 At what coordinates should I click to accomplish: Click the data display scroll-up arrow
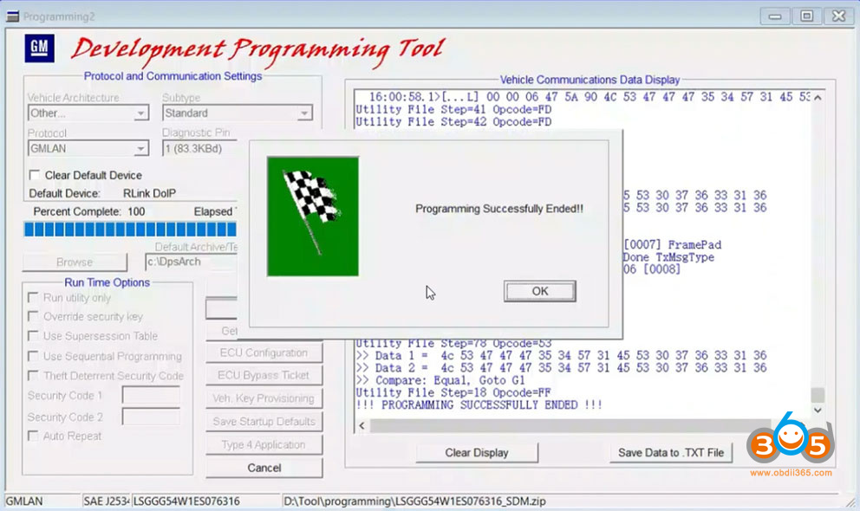pyautogui.click(x=817, y=97)
